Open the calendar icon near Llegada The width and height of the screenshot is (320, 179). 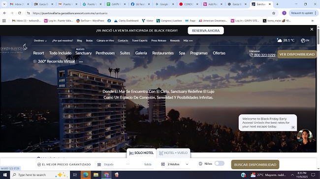[x=99, y=165]
